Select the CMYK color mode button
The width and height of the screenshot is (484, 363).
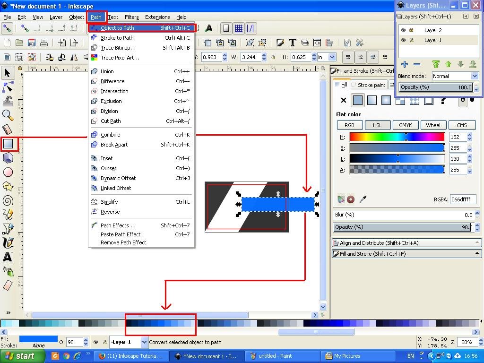click(405, 125)
